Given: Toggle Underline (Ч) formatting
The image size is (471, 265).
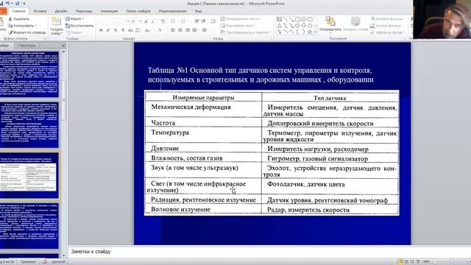Looking at the screenshot, I should tap(116, 30).
